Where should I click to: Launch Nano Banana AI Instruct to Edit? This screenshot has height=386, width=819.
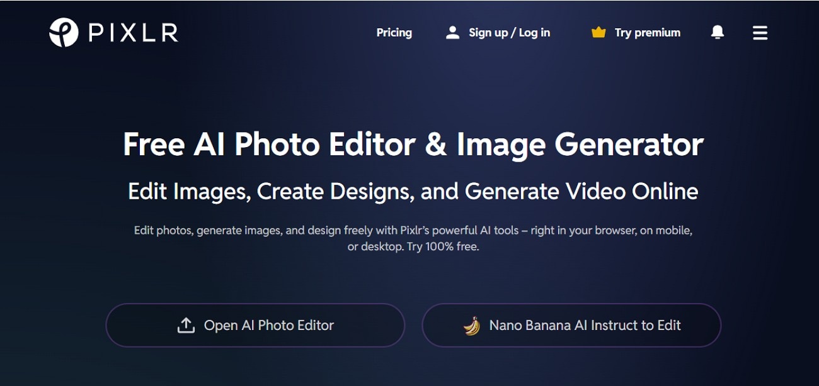(x=571, y=325)
